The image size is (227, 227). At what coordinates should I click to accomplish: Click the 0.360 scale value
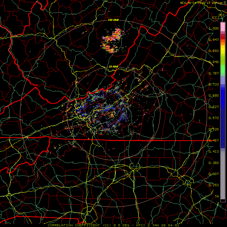(214, 163)
